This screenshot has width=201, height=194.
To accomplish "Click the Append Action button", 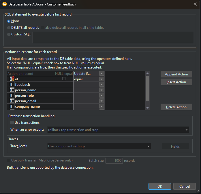I will [x=176, y=74].
